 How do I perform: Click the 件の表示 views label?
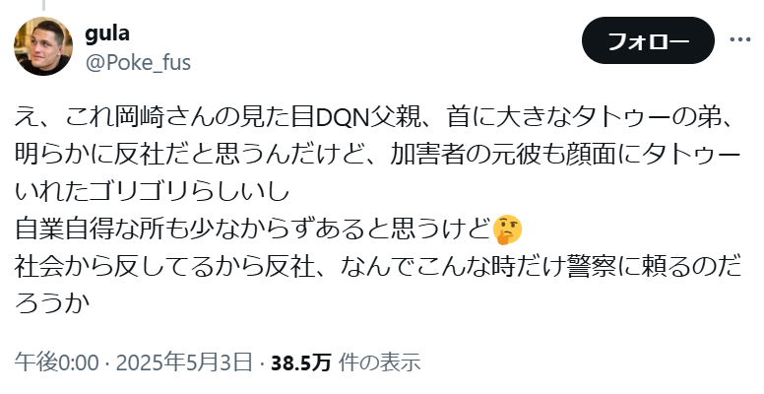(x=380, y=362)
